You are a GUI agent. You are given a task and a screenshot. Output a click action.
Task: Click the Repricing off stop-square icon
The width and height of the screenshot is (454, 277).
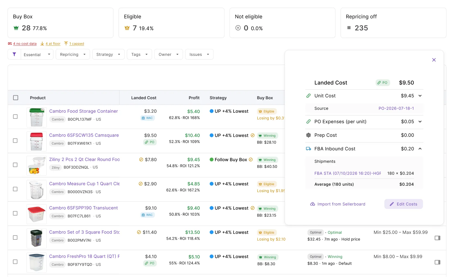(349, 28)
